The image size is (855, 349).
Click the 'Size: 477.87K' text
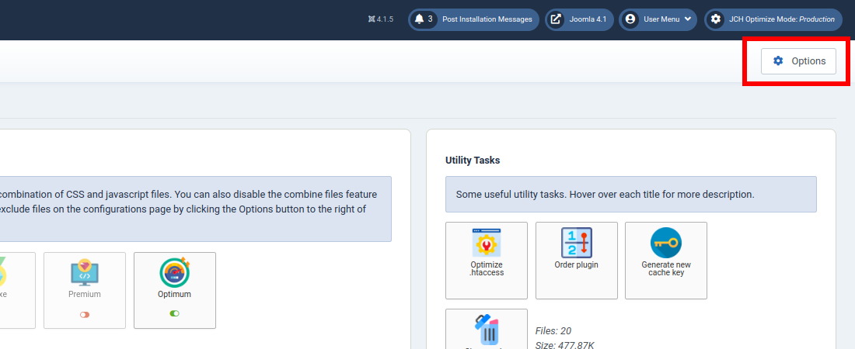coord(564,344)
